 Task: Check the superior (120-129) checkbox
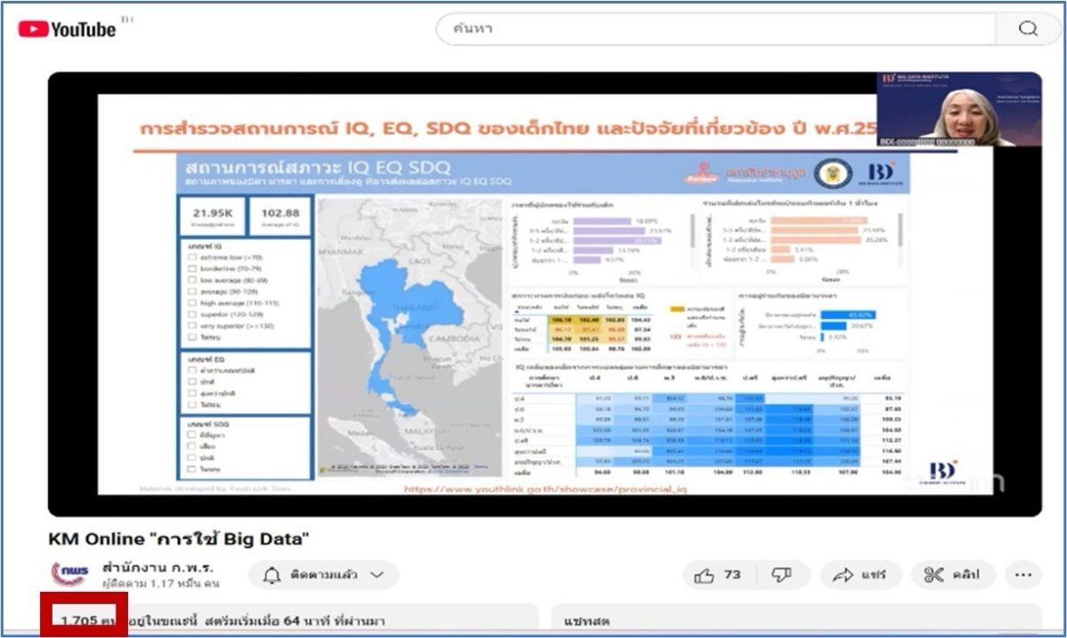coord(191,315)
